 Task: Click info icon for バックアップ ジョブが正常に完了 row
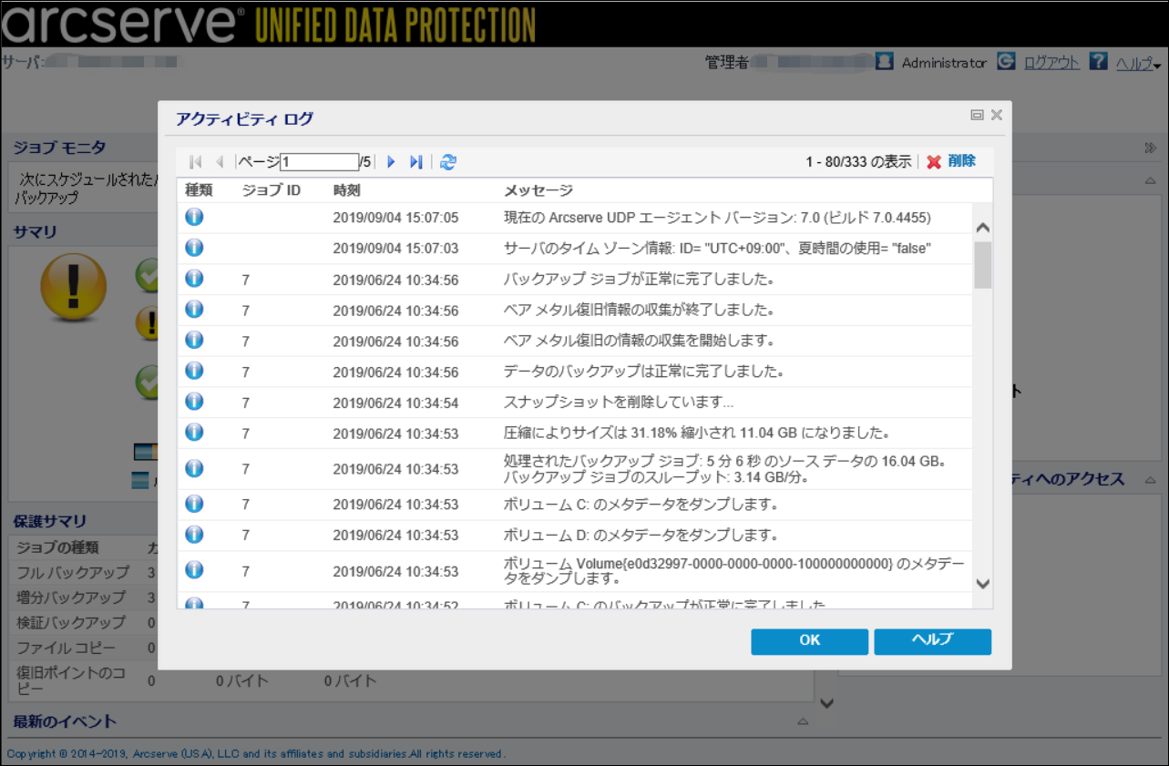click(x=194, y=279)
